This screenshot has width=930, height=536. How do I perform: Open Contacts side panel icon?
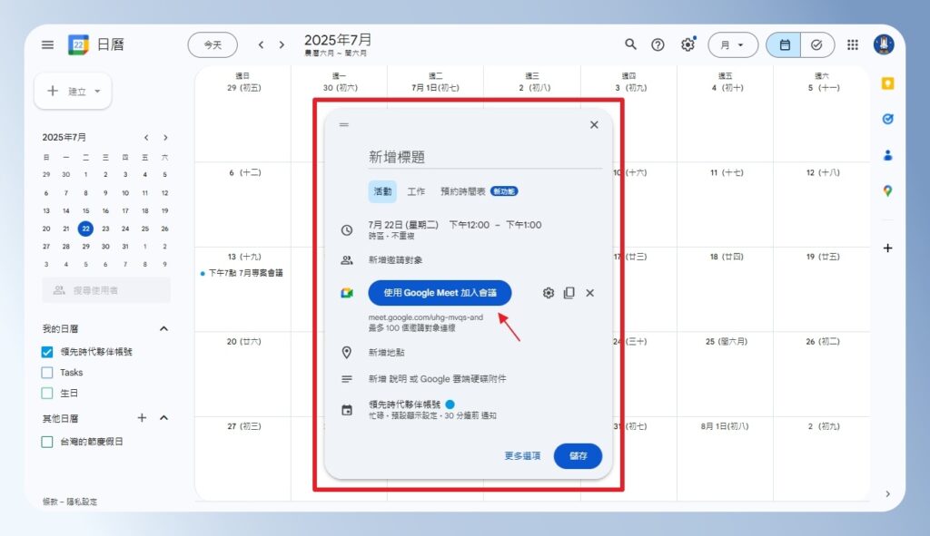[x=887, y=155]
